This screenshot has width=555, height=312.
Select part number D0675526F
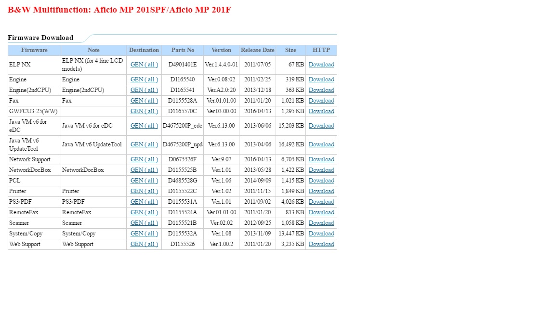pyautogui.click(x=183, y=159)
